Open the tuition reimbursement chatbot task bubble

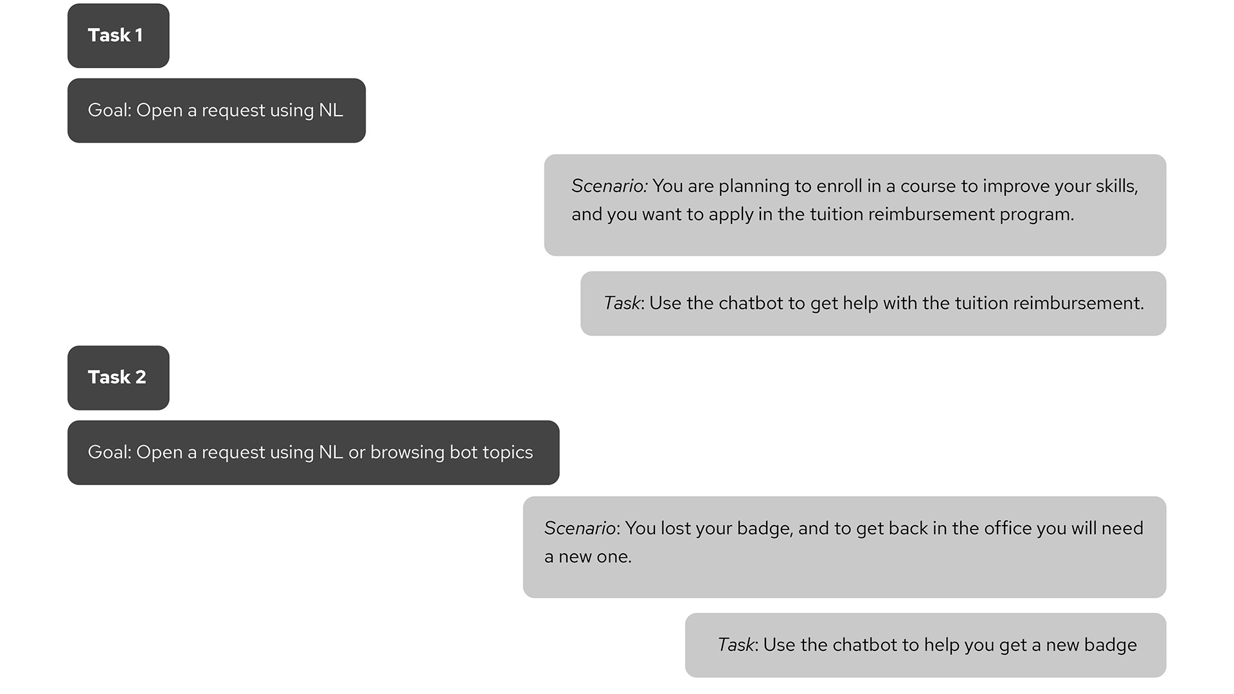873,303
